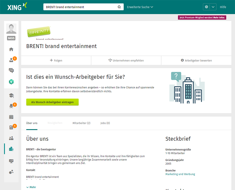This screenshot has width=235, height=190.
Task: Click the search magnifier icon
Action: [119, 7]
